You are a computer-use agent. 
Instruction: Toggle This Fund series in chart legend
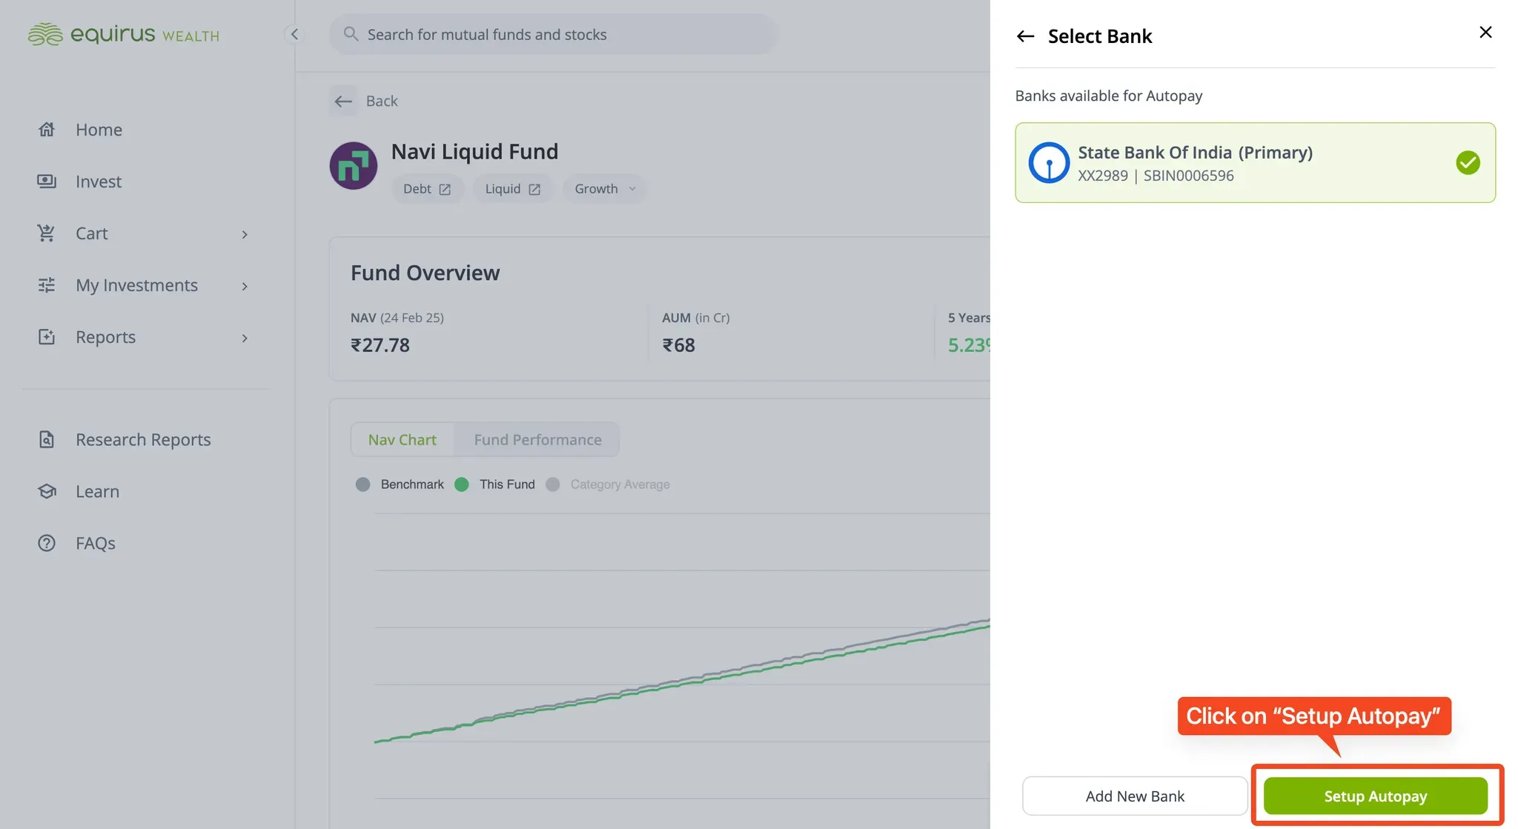pos(495,485)
